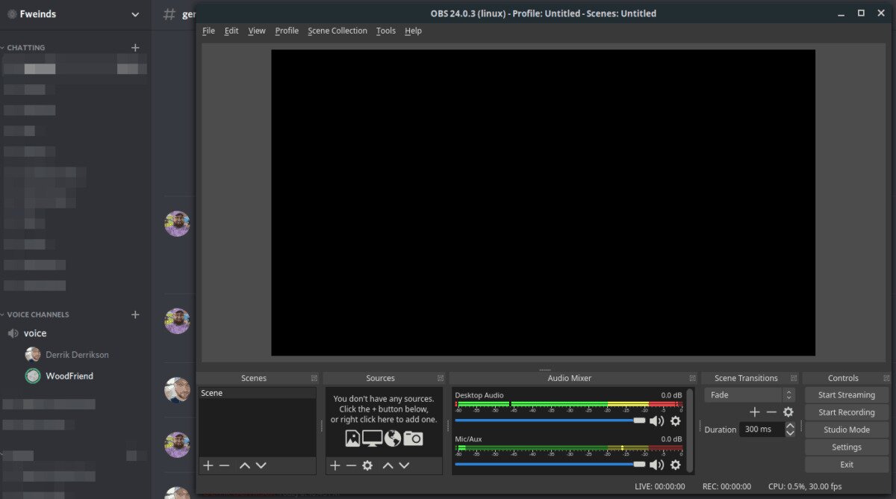Pop out the Audio Mixer dock

pos(692,379)
